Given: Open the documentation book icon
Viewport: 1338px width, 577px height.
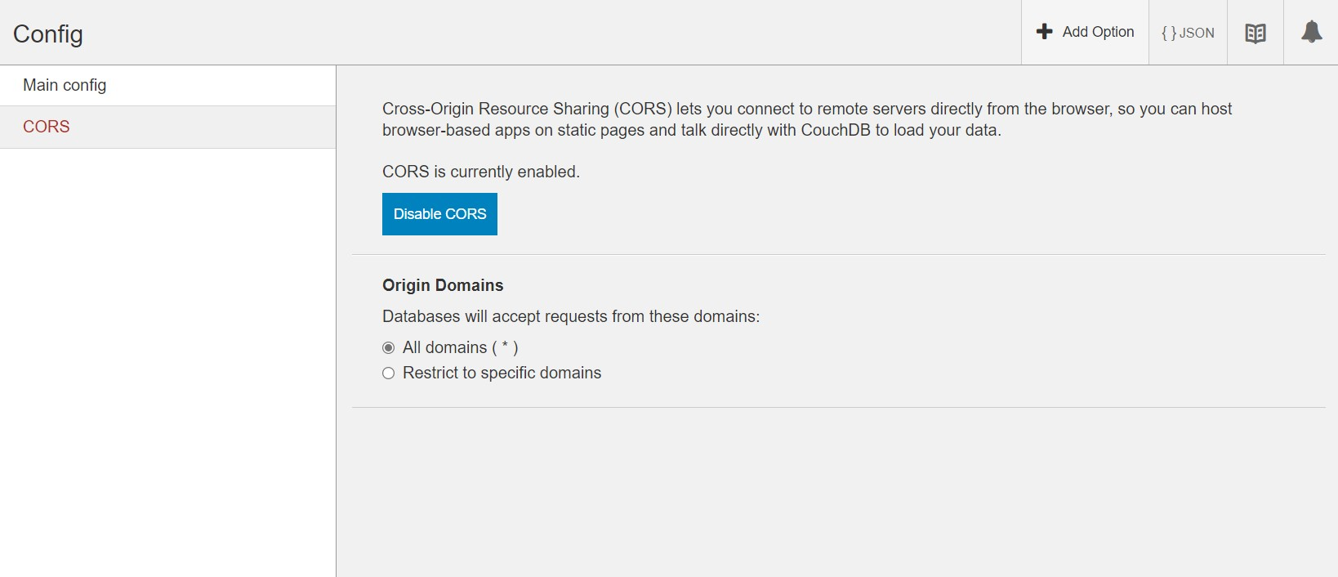Looking at the screenshot, I should 1255,33.
